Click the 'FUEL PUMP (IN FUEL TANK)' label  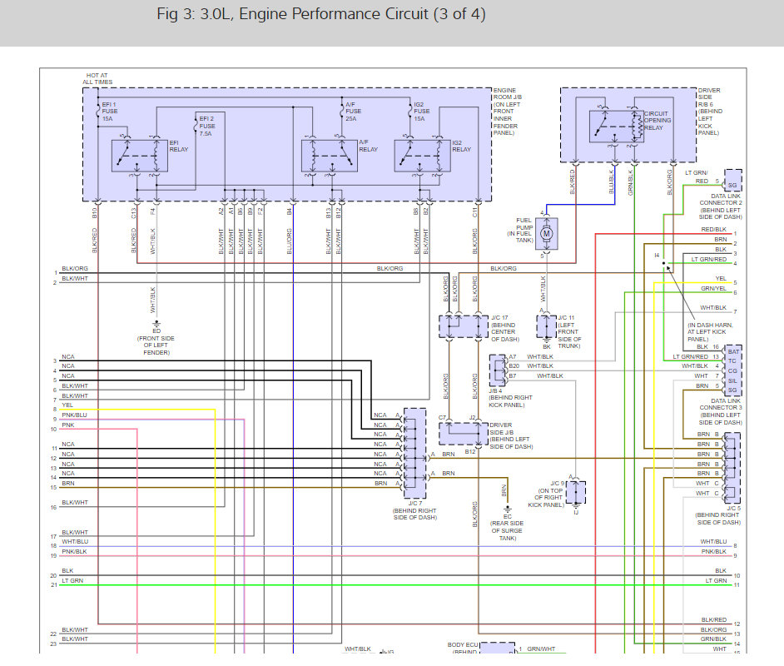[x=521, y=230]
